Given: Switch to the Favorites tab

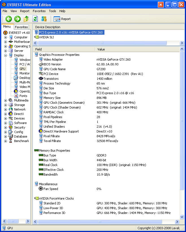Looking at the screenshot, I should (x=21, y=27).
